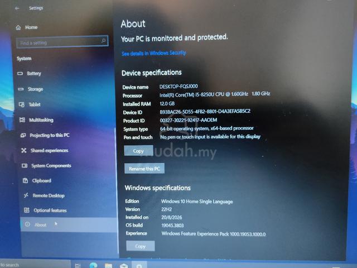Select Windows 10 Home Single Language text
This screenshot has width=357, height=268.
click(197, 202)
